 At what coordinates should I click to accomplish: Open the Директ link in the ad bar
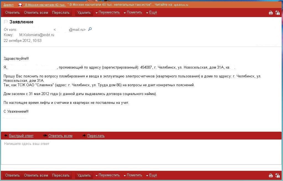click(x=9, y=5)
